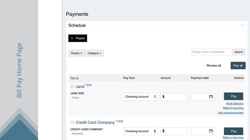Screen dimensions: 250x140
Task: Sort by the Pay to column link
Action: tap(75, 78)
